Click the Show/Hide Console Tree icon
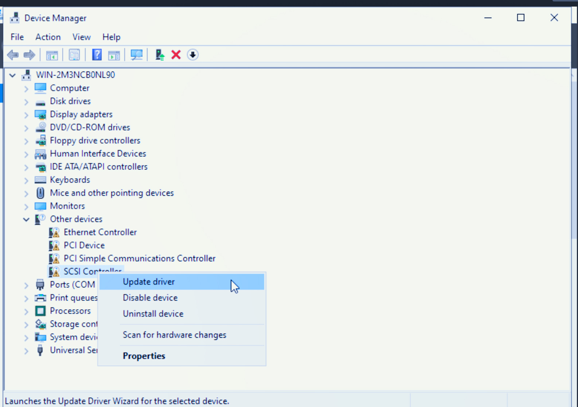Image resolution: width=578 pixels, height=407 pixels. pyautogui.click(x=52, y=55)
